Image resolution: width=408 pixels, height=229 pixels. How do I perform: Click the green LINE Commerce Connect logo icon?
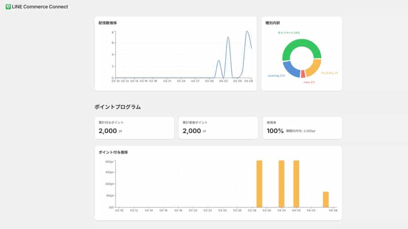pyautogui.click(x=8, y=7)
